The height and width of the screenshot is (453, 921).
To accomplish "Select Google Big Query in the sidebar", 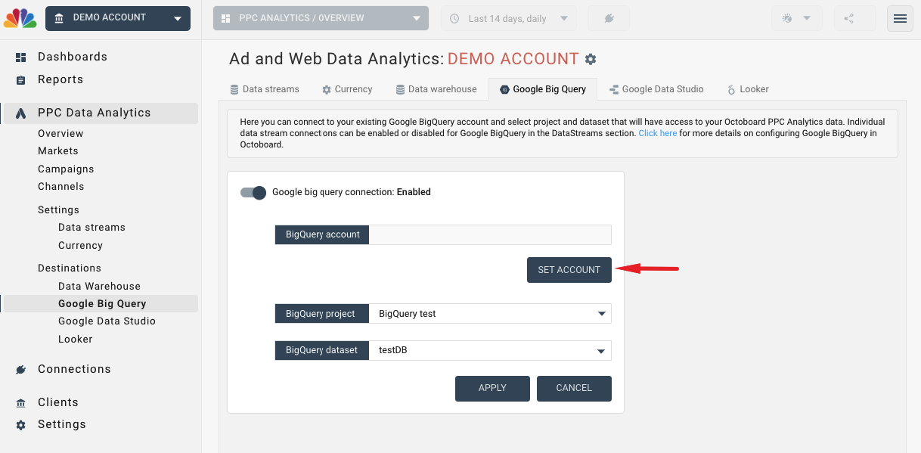I will coord(102,303).
